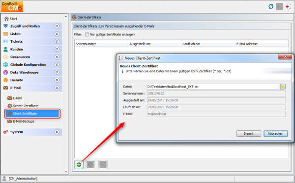Click the grayed delete certificate button
This screenshot has height=183, width=295.
pyautogui.click(x=90, y=164)
